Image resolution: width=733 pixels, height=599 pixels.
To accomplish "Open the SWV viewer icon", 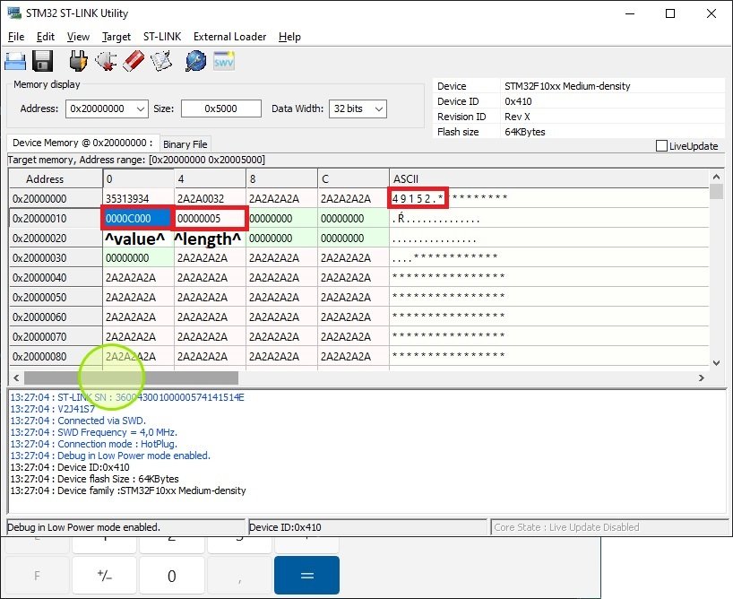I will pyautogui.click(x=224, y=61).
